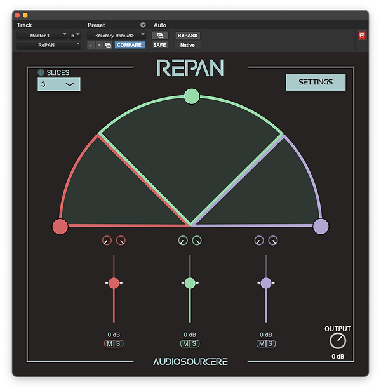
Task: Click the first purple slice knob
Action: click(259, 241)
